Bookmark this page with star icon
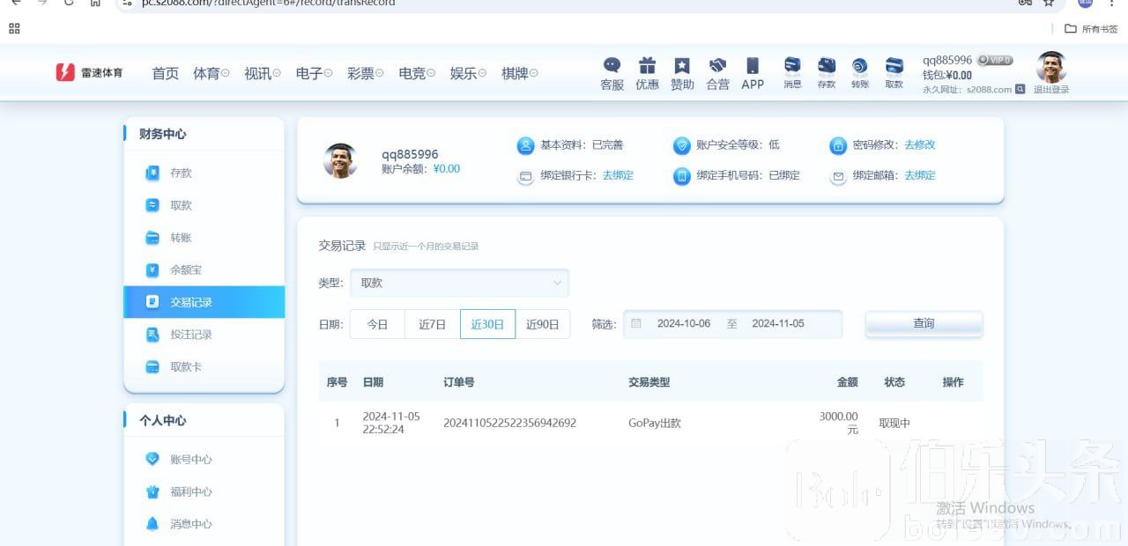The height and width of the screenshot is (546, 1128). point(1049,3)
